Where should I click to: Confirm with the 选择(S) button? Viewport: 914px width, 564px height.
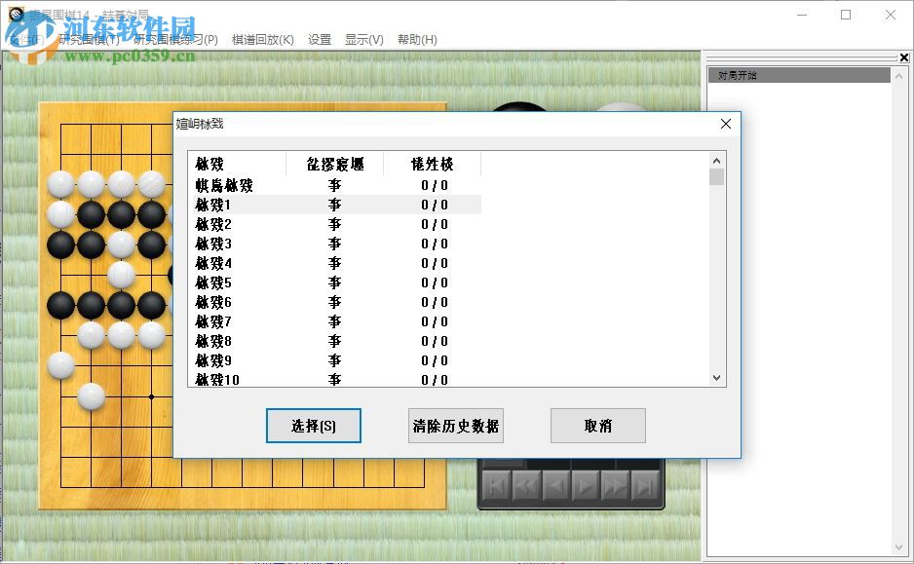tap(313, 426)
